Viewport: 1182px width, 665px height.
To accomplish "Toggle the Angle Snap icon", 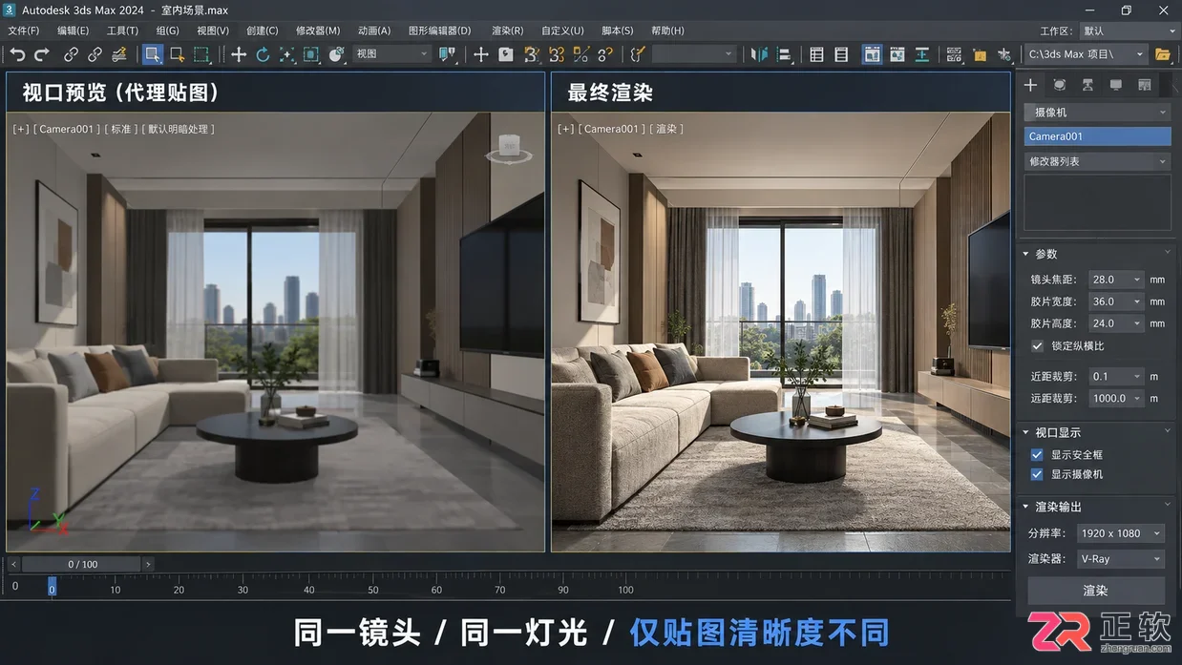I will pyautogui.click(x=557, y=54).
